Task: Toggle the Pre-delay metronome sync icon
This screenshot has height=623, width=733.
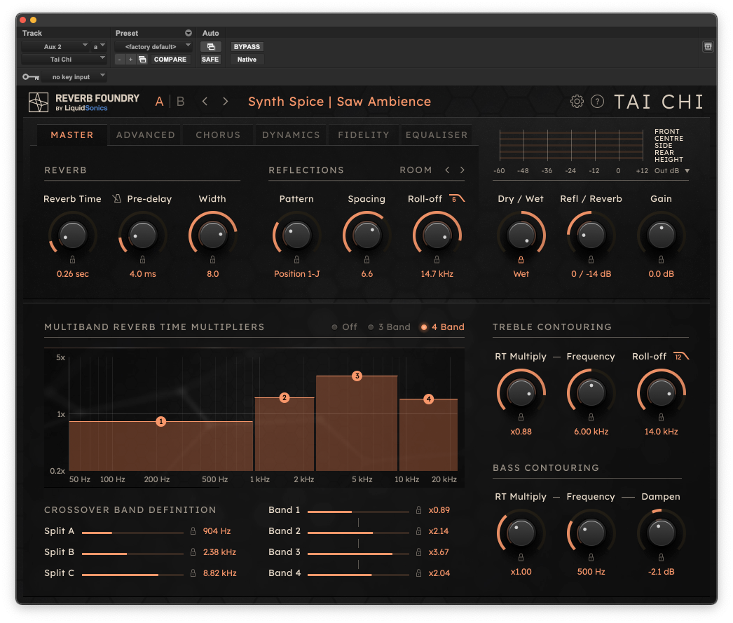Action: point(117,198)
